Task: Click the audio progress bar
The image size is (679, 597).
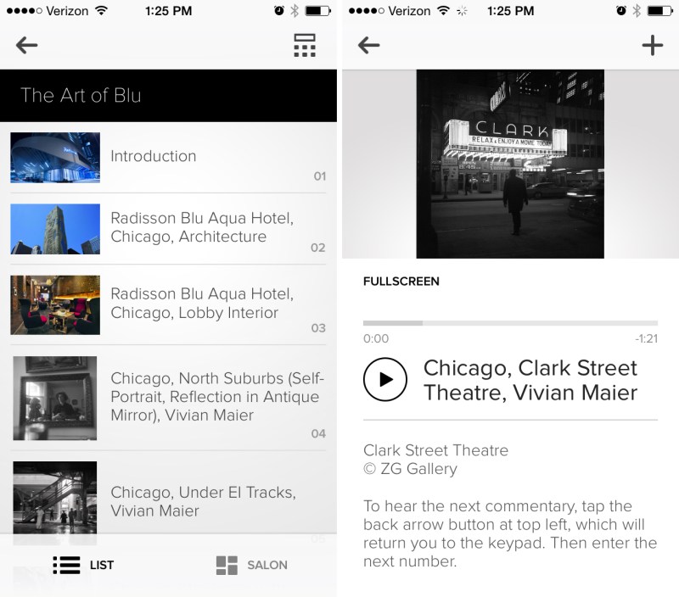Action: coord(510,323)
